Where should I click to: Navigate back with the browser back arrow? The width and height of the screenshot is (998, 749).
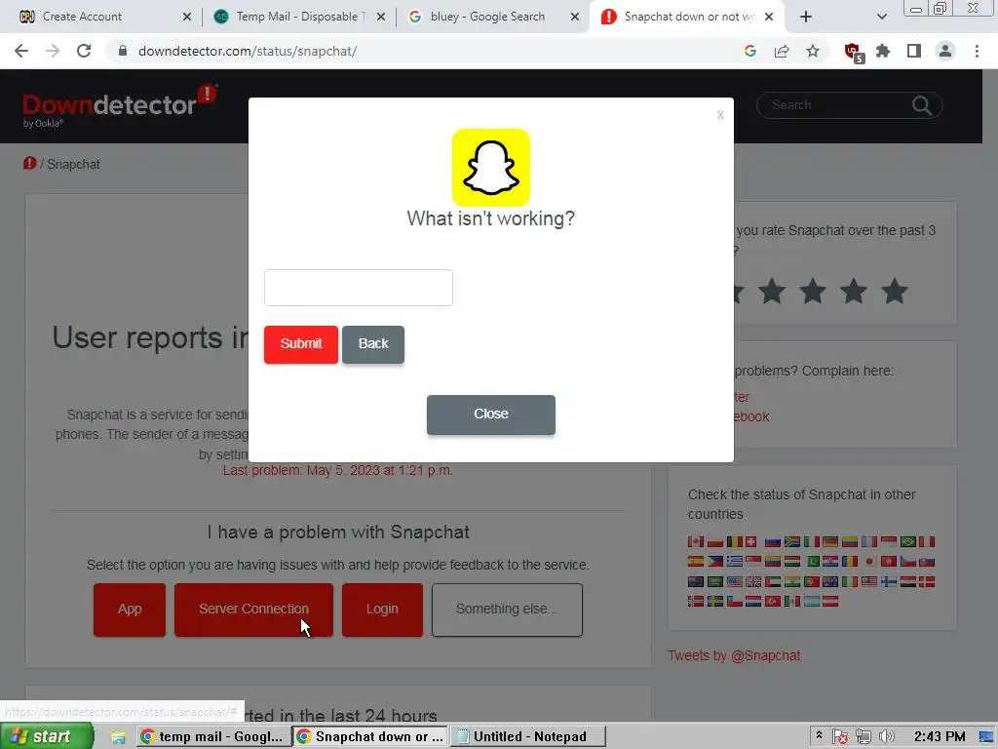tap(21, 51)
